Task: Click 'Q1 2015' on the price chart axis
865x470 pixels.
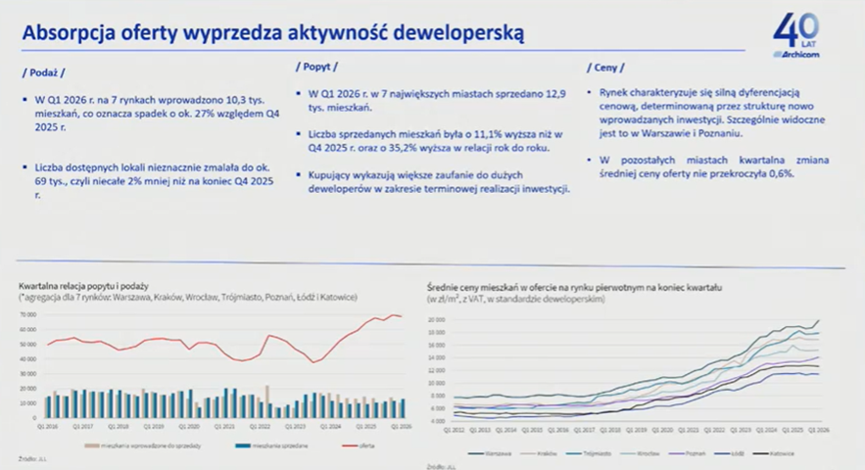Action: (532, 430)
